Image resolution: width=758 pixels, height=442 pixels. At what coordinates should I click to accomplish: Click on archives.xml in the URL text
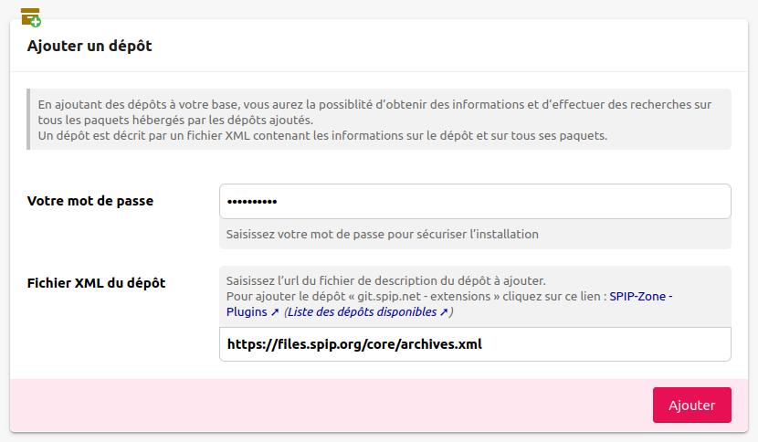[x=445, y=344]
